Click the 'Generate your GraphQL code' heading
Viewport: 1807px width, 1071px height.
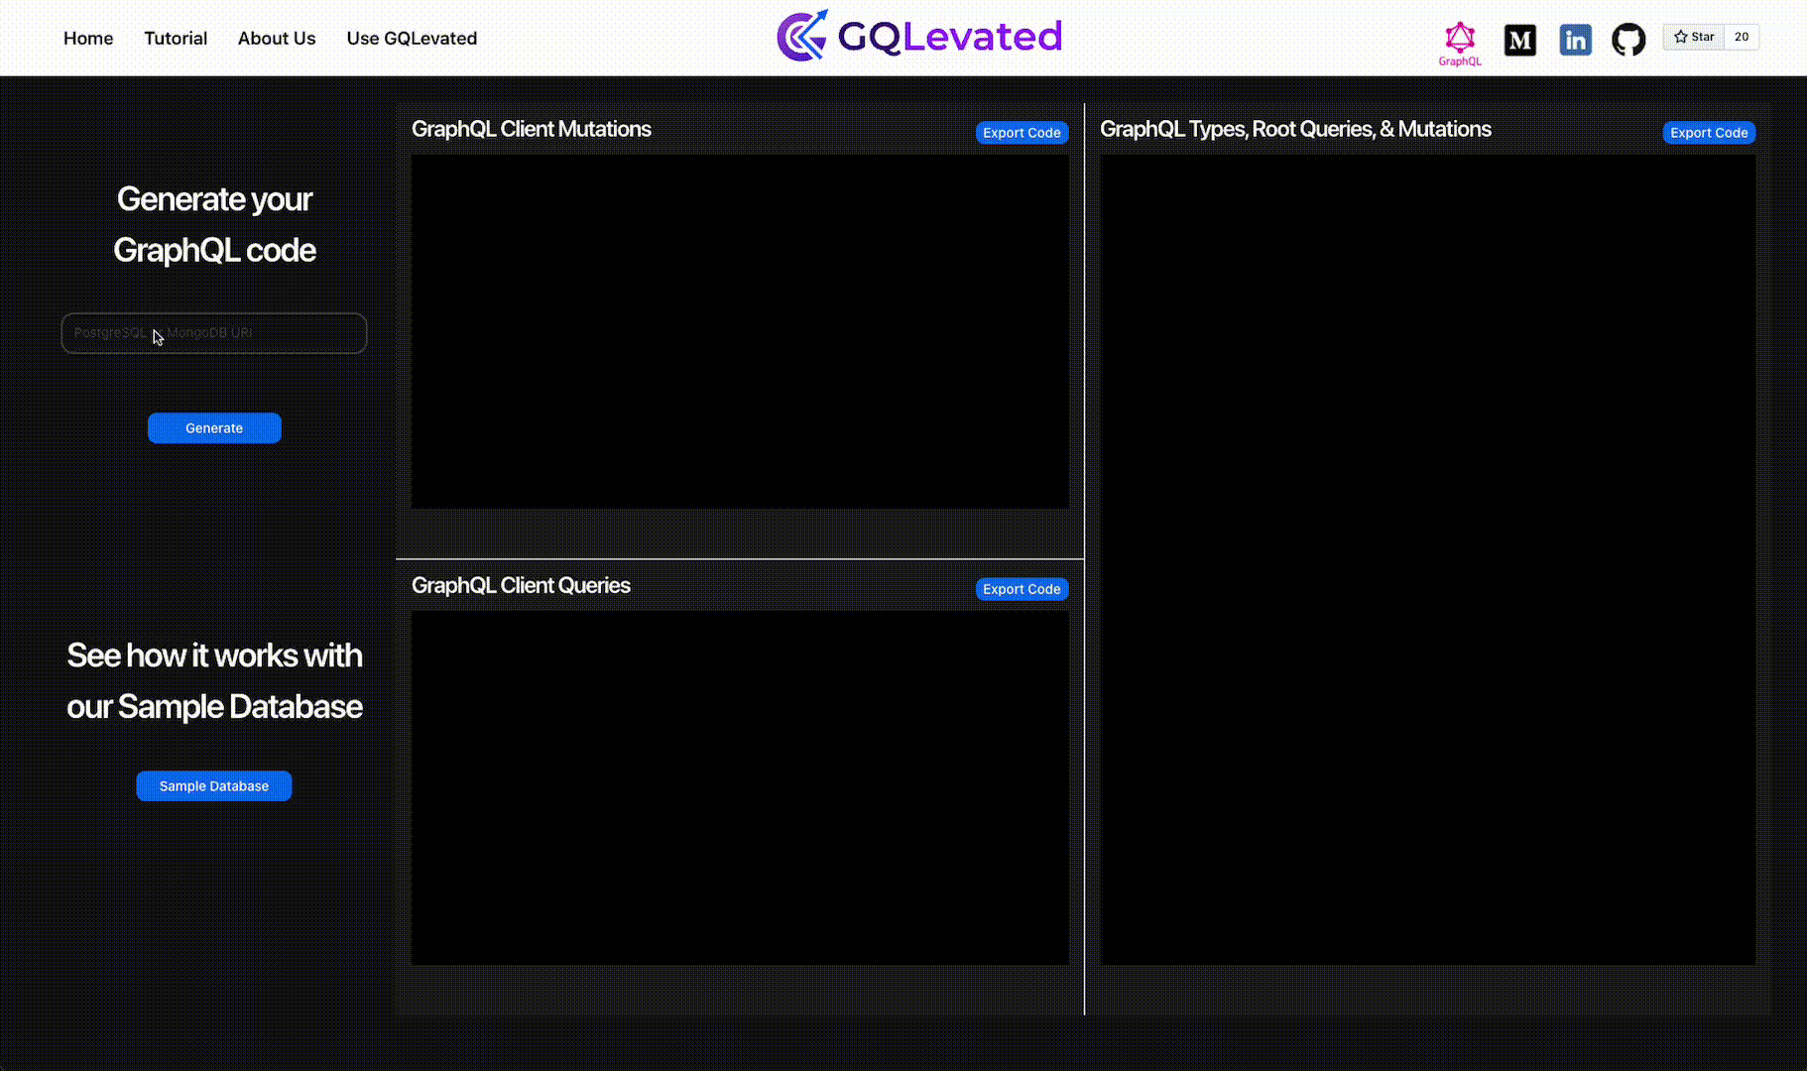pyautogui.click(x=214, y=225)
